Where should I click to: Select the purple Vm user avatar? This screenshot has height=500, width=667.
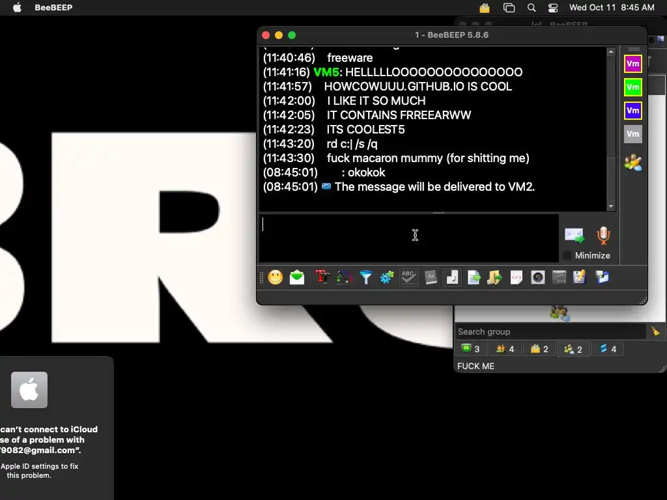click(x=632, y=64)
